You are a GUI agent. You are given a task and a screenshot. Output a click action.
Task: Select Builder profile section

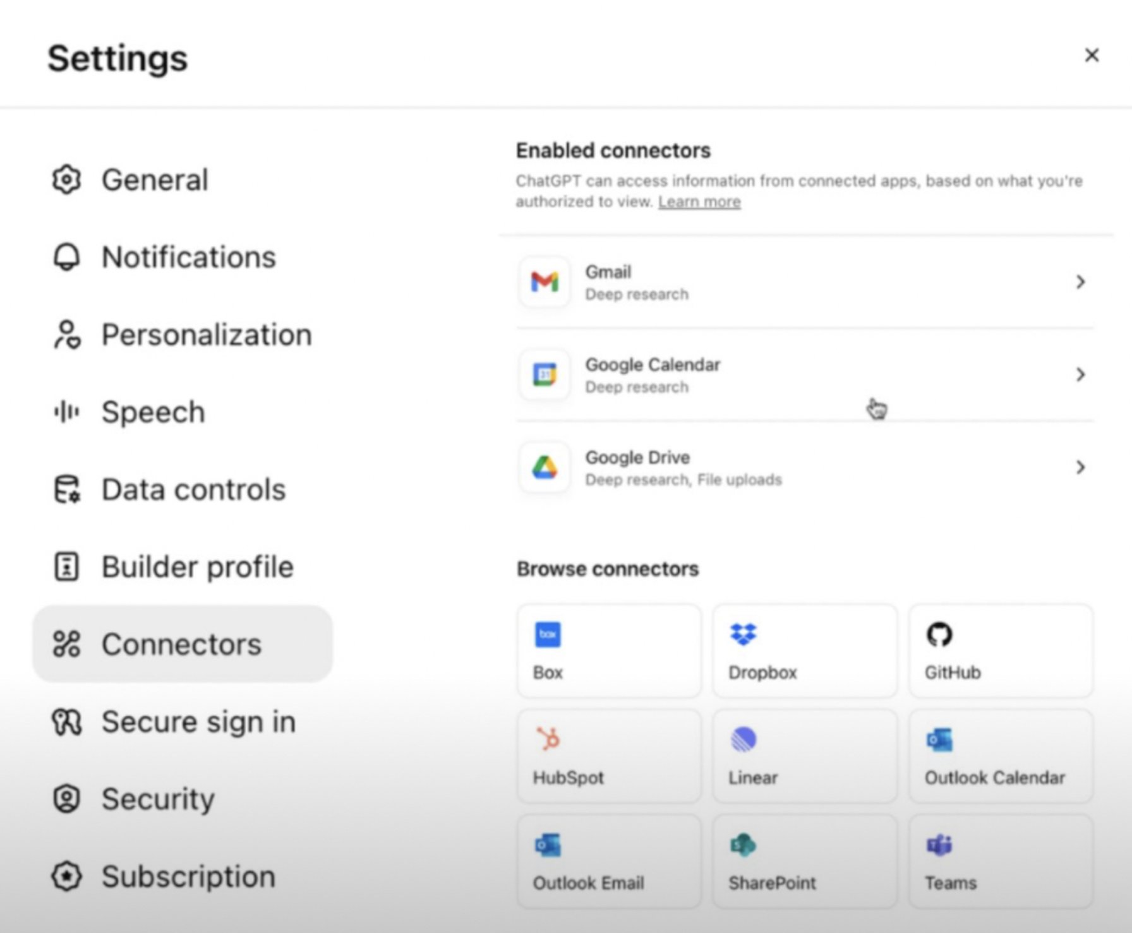(183, 567)
